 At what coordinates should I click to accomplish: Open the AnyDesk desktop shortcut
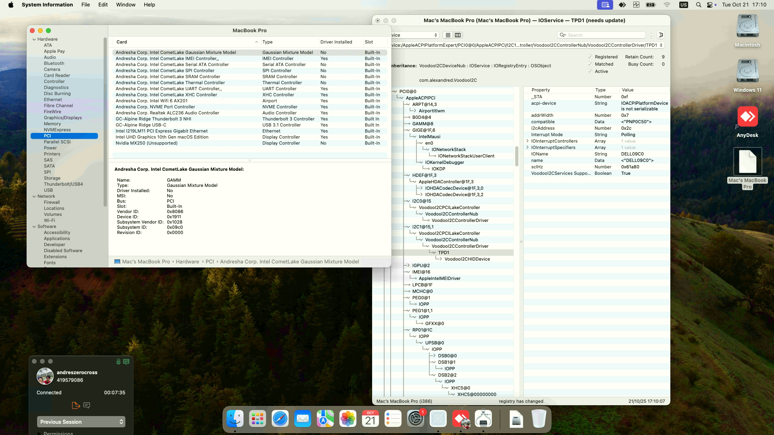coord(747,122)
